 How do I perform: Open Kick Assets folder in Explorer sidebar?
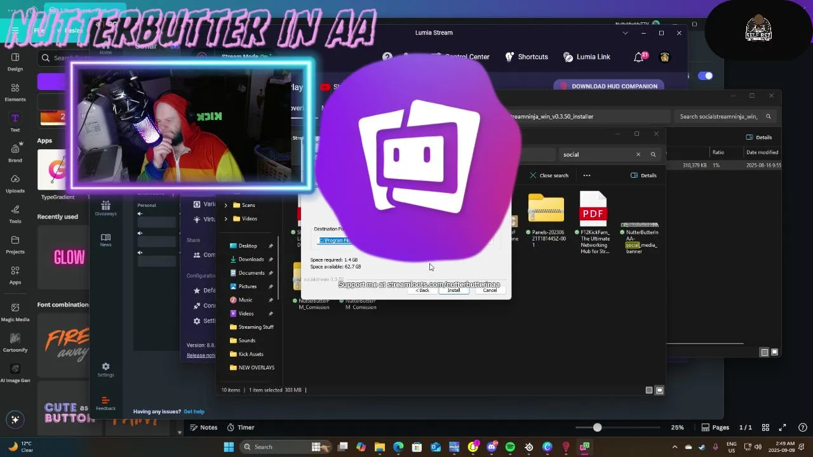[x=251, y=354]
